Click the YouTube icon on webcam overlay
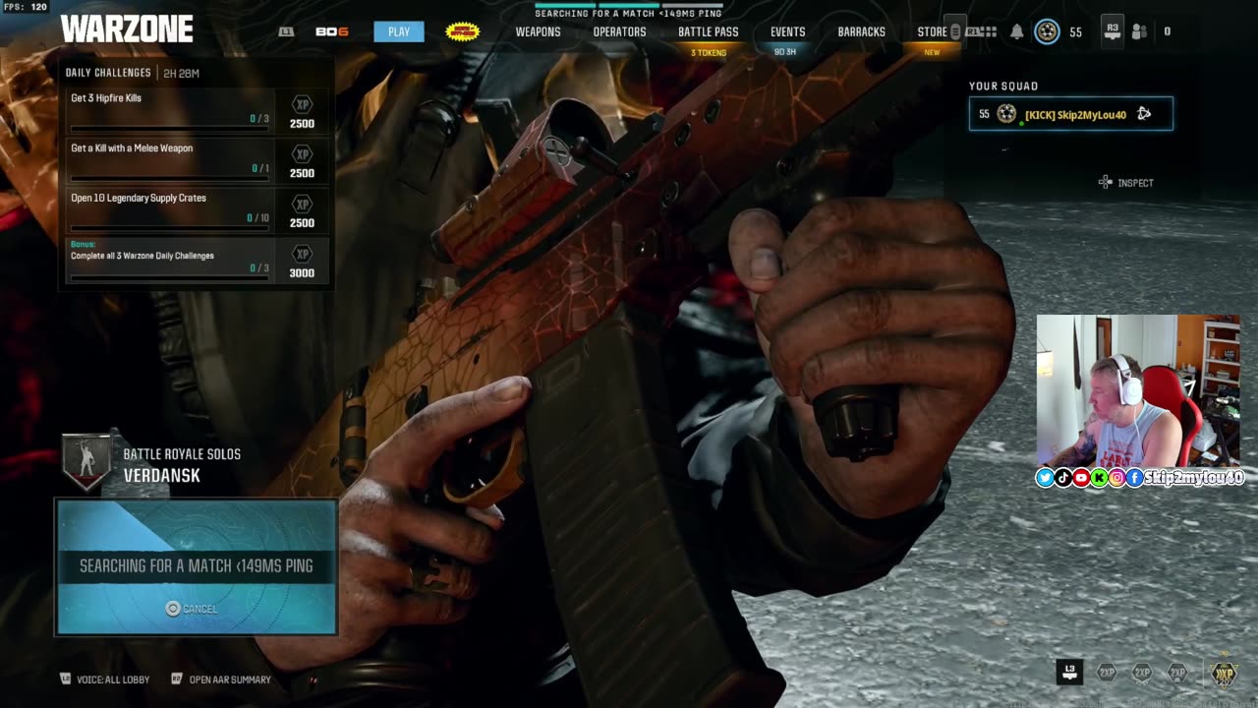 pyautogui.click(x=1081, y=478)
